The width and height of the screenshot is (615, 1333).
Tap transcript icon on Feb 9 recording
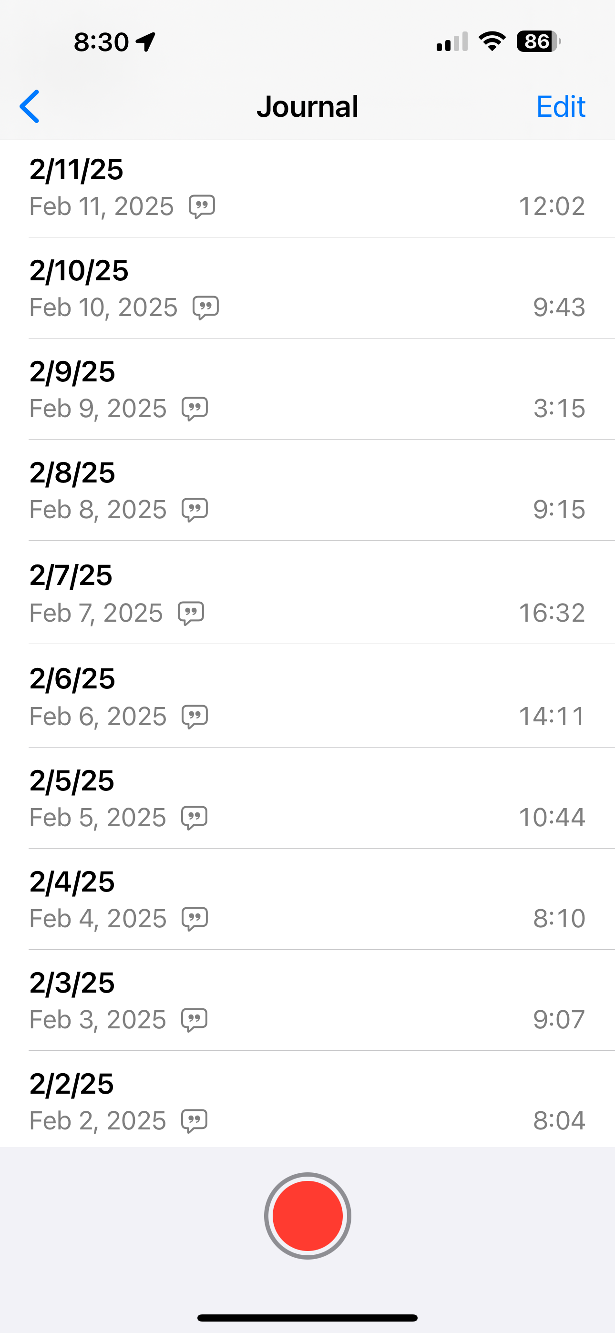(x=195, y=409)
